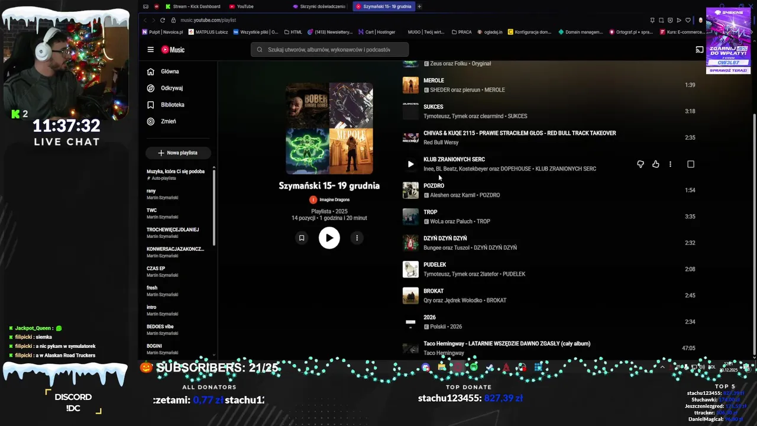Save playlist to library with bookmark icon
The width and height of the screenshot is (757, 426).
coord(302,238)
